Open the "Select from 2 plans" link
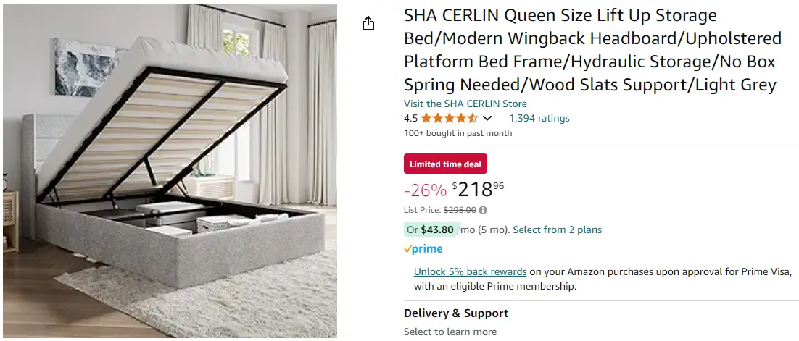The width and height of the screenshot is (799, 341). tap(557, 230)
